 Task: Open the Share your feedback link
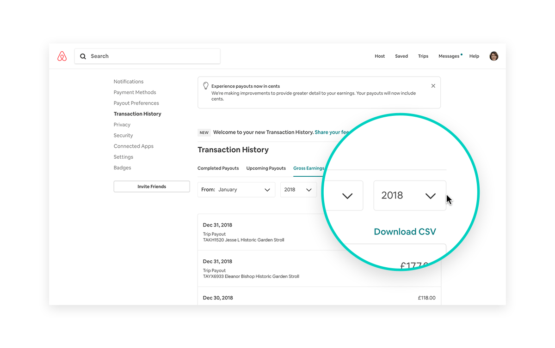[x=332, y=132]
